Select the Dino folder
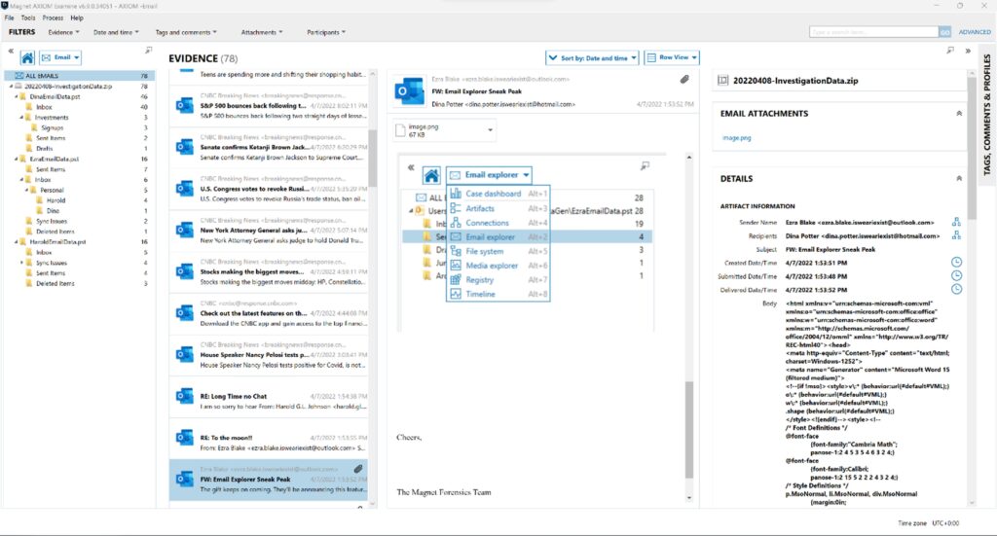Viewport: 997px width, 536px height. click(53, 211)
